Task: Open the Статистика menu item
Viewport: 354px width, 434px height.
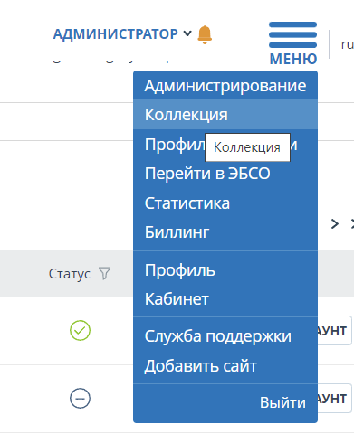Action: [225, 203]
